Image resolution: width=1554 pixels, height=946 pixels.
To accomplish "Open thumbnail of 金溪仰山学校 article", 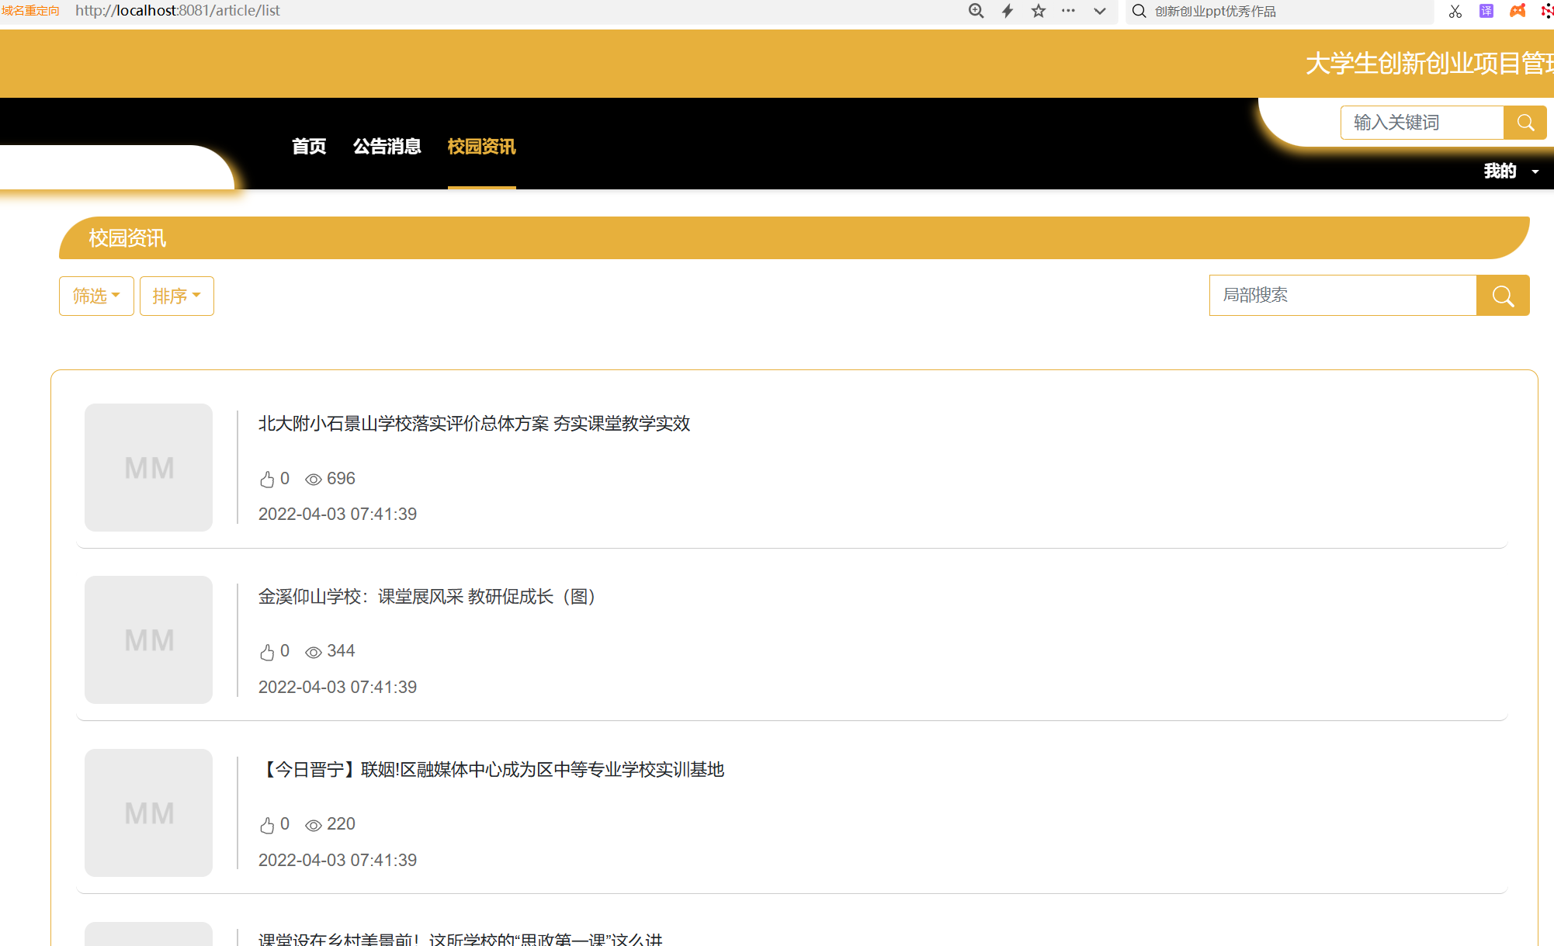I will [x=148, y=639].
